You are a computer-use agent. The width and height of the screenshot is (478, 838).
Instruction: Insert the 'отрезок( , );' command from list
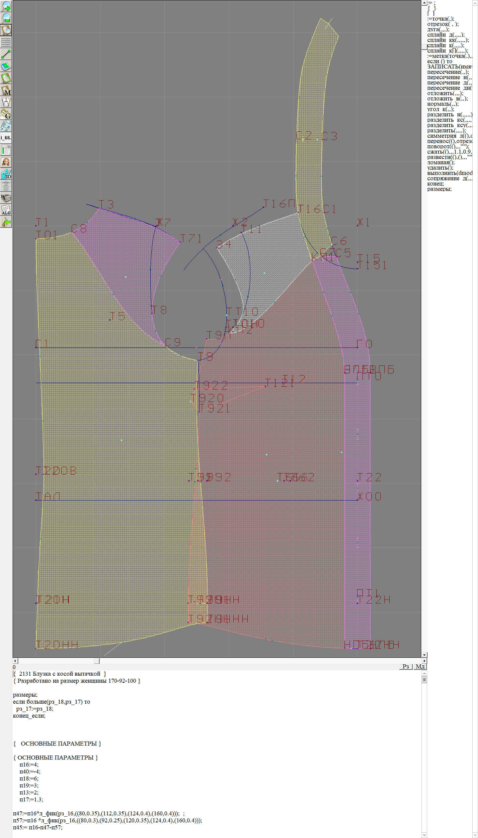pyautogui.click(x=443, y=24)
